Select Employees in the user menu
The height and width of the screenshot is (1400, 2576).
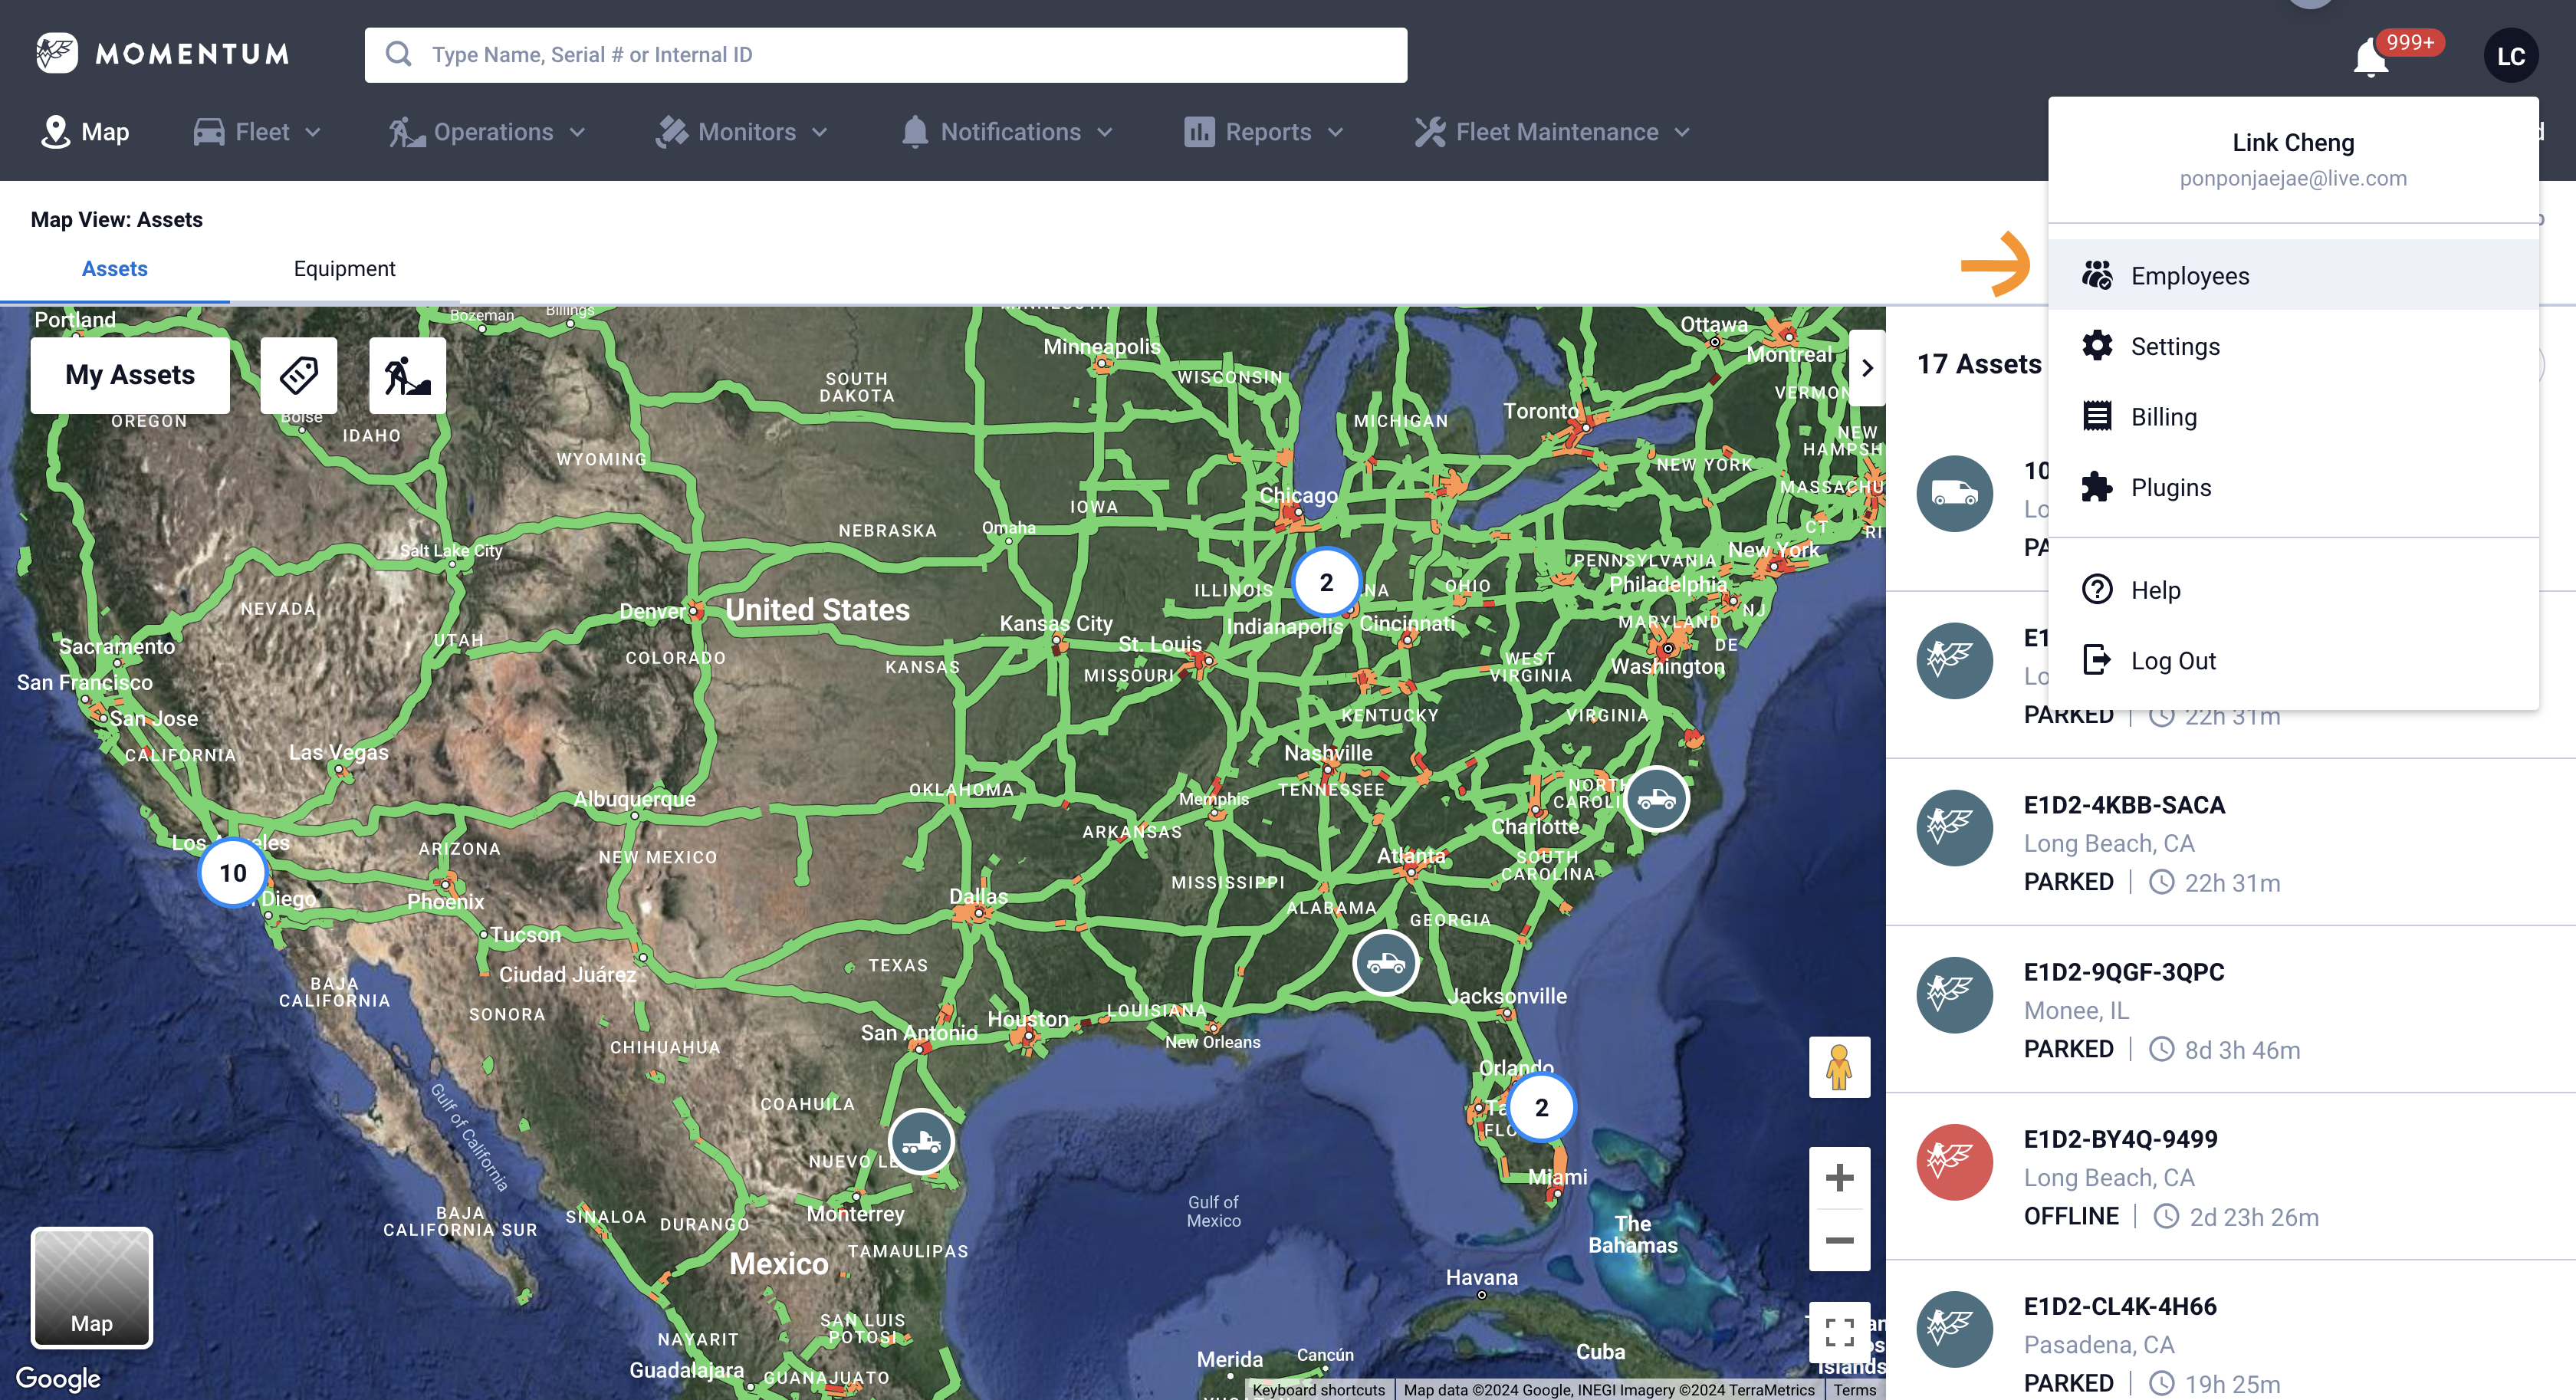click(2189, 275)
